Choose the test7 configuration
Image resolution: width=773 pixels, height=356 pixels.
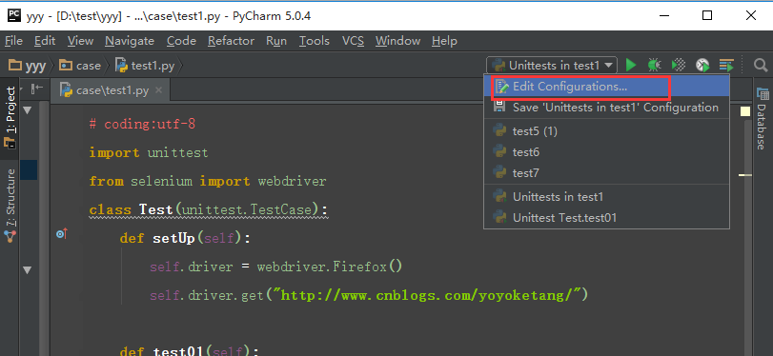point(607,173)
